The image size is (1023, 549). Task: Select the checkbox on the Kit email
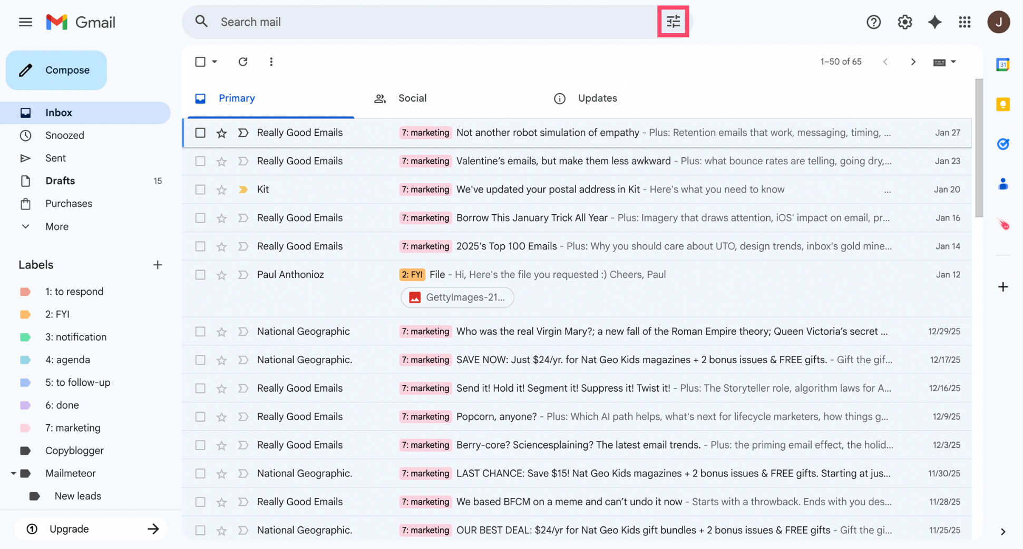200,189
